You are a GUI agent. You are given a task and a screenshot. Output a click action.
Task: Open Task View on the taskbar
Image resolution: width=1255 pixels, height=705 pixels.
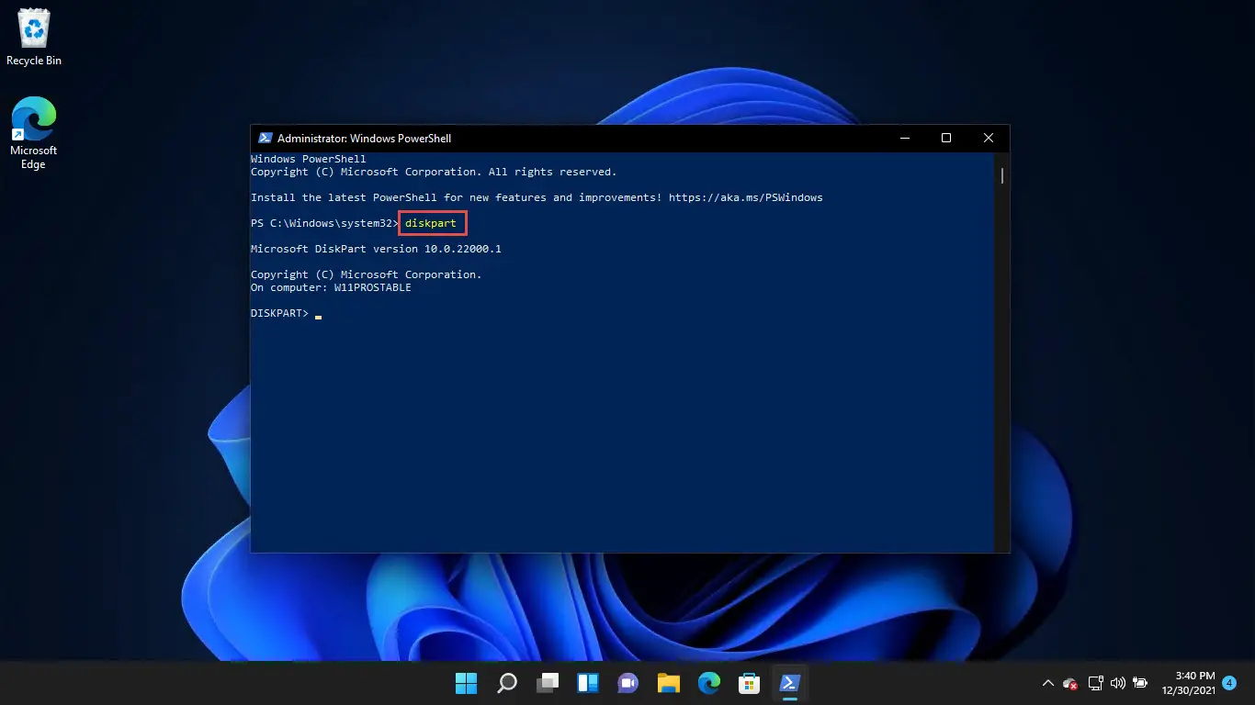[548, 683]
